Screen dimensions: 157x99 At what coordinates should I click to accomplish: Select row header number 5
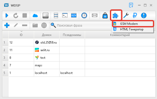pyautogui.click(x=5, y=73)
